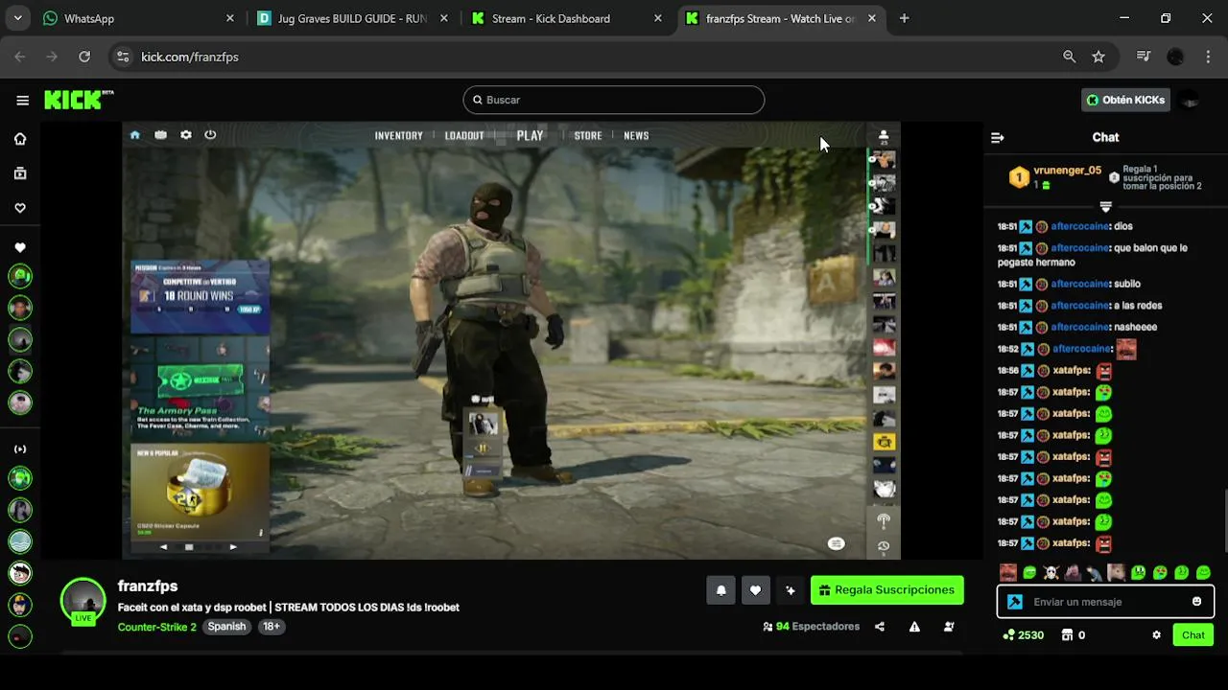Select STORE in the game menu
This screenshot has width=1228, height=690.
pyautogui.click(x=588, y=136)
